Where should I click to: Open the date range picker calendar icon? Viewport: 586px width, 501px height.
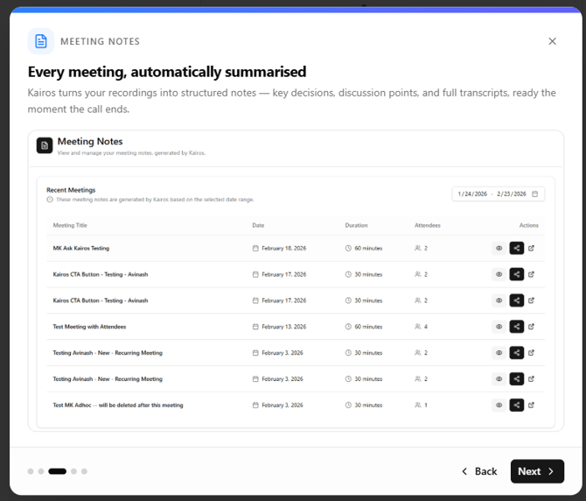point(535,194)
